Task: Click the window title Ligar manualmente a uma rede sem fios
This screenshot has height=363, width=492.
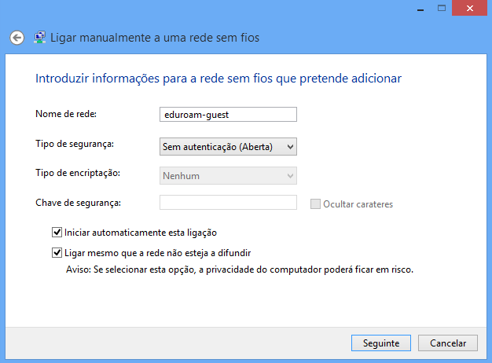Action: point(155,38)
